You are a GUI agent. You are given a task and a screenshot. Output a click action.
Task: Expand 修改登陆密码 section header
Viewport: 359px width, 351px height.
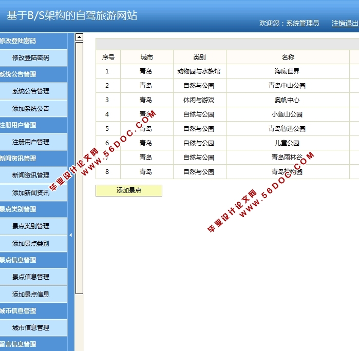tap(33, 41)
